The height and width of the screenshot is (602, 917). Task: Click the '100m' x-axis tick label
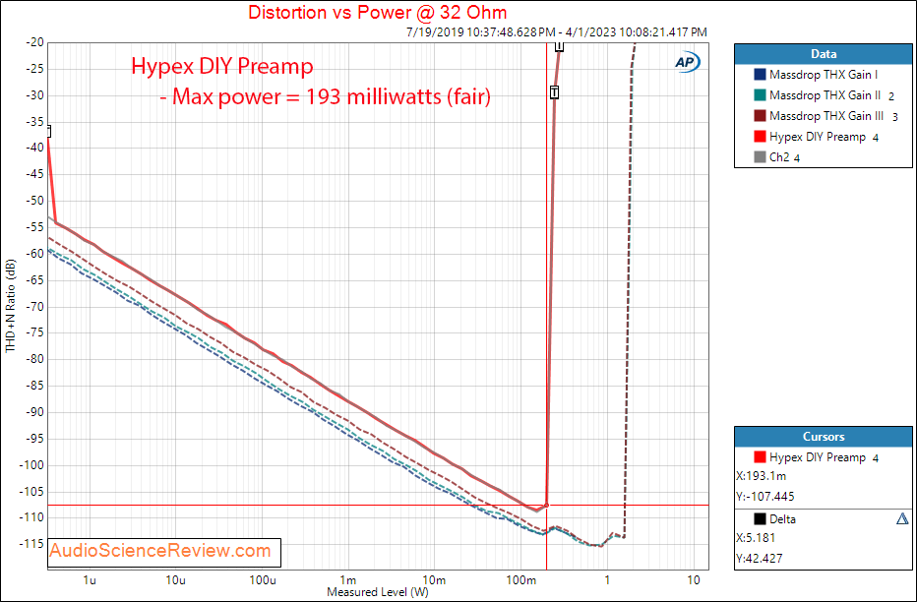(520, 580)
